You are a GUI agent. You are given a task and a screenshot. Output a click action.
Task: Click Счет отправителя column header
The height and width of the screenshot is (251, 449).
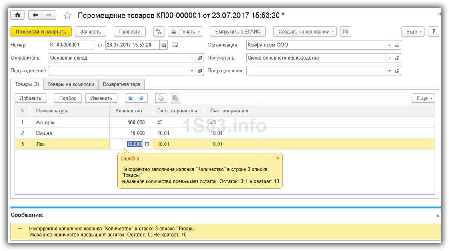point(177,111)
